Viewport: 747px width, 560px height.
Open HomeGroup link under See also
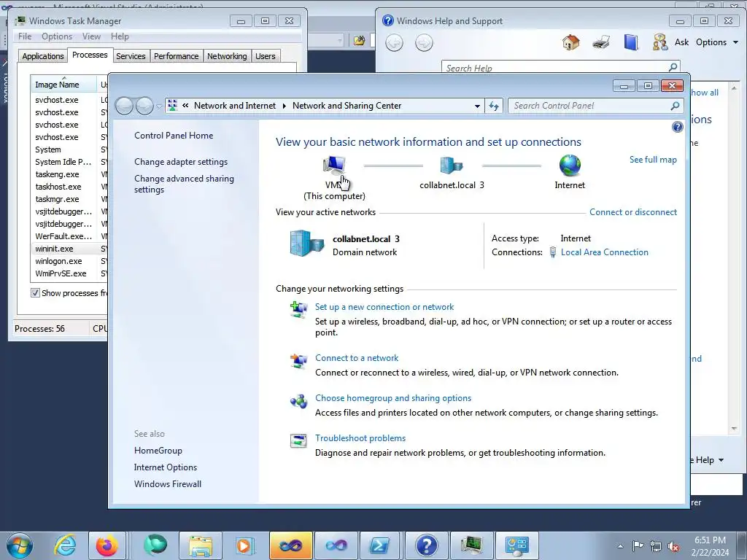tap(158, 451)
